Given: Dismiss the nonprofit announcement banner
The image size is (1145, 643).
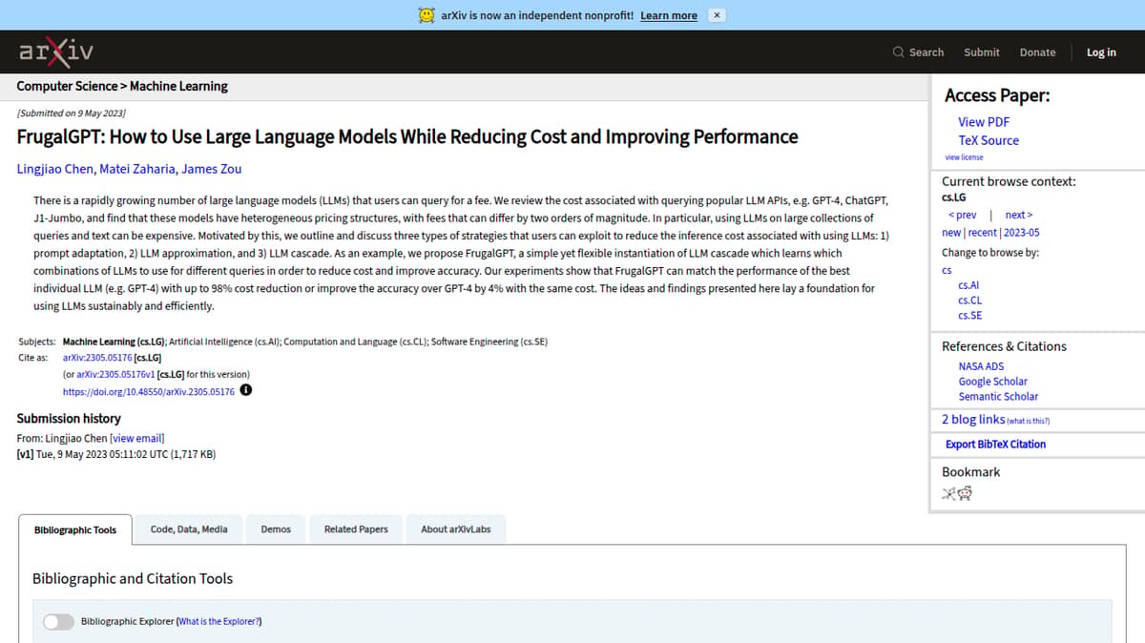Looking at the screenshot, I should pyautogui.click(x=718, y=15).
